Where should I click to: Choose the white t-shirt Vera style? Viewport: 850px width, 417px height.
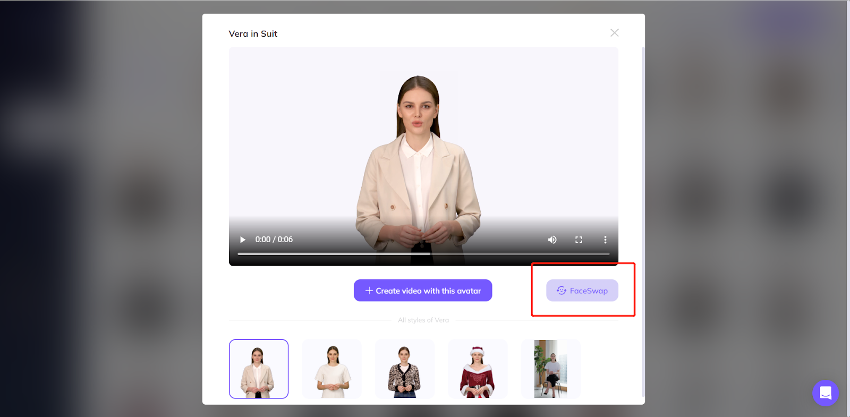[332, 369]
